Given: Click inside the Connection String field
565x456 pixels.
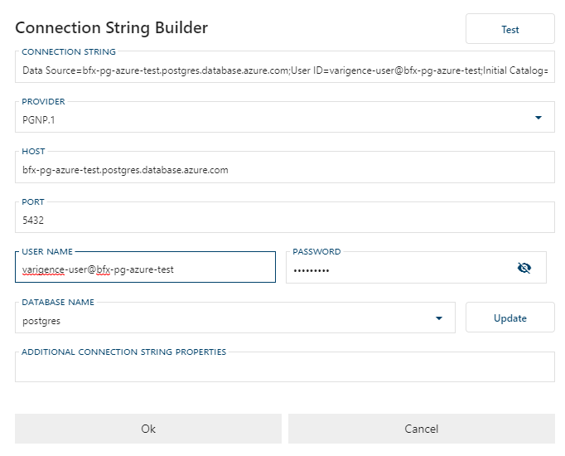Looking at the screenshot, I should [x=285, y=67].
